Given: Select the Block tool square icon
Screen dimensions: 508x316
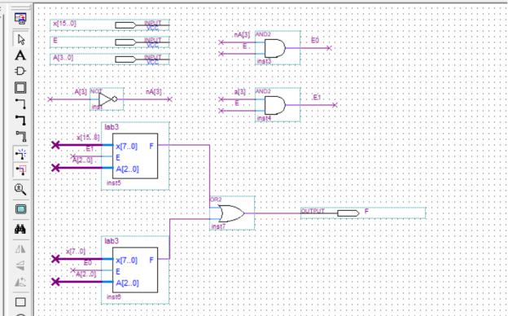Looking at the screenshot, I should click(20, 87).
